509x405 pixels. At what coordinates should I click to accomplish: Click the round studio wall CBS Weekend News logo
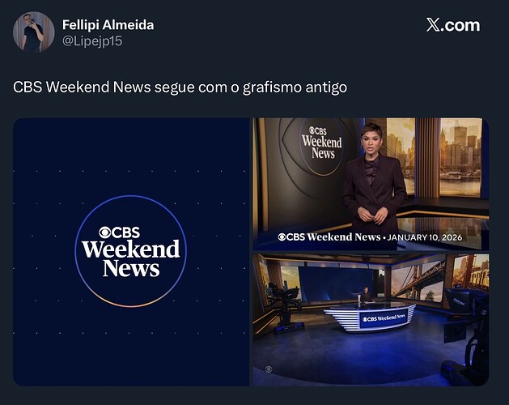coord(321,147)
